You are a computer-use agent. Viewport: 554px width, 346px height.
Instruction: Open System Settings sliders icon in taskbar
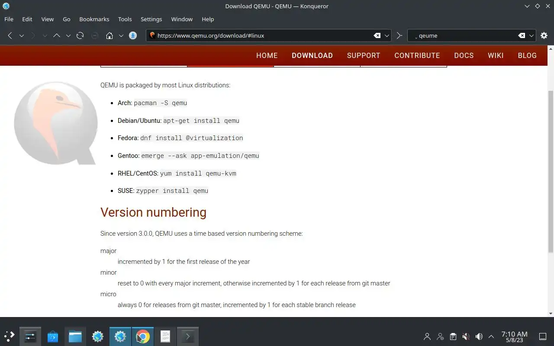click(30, 336)
